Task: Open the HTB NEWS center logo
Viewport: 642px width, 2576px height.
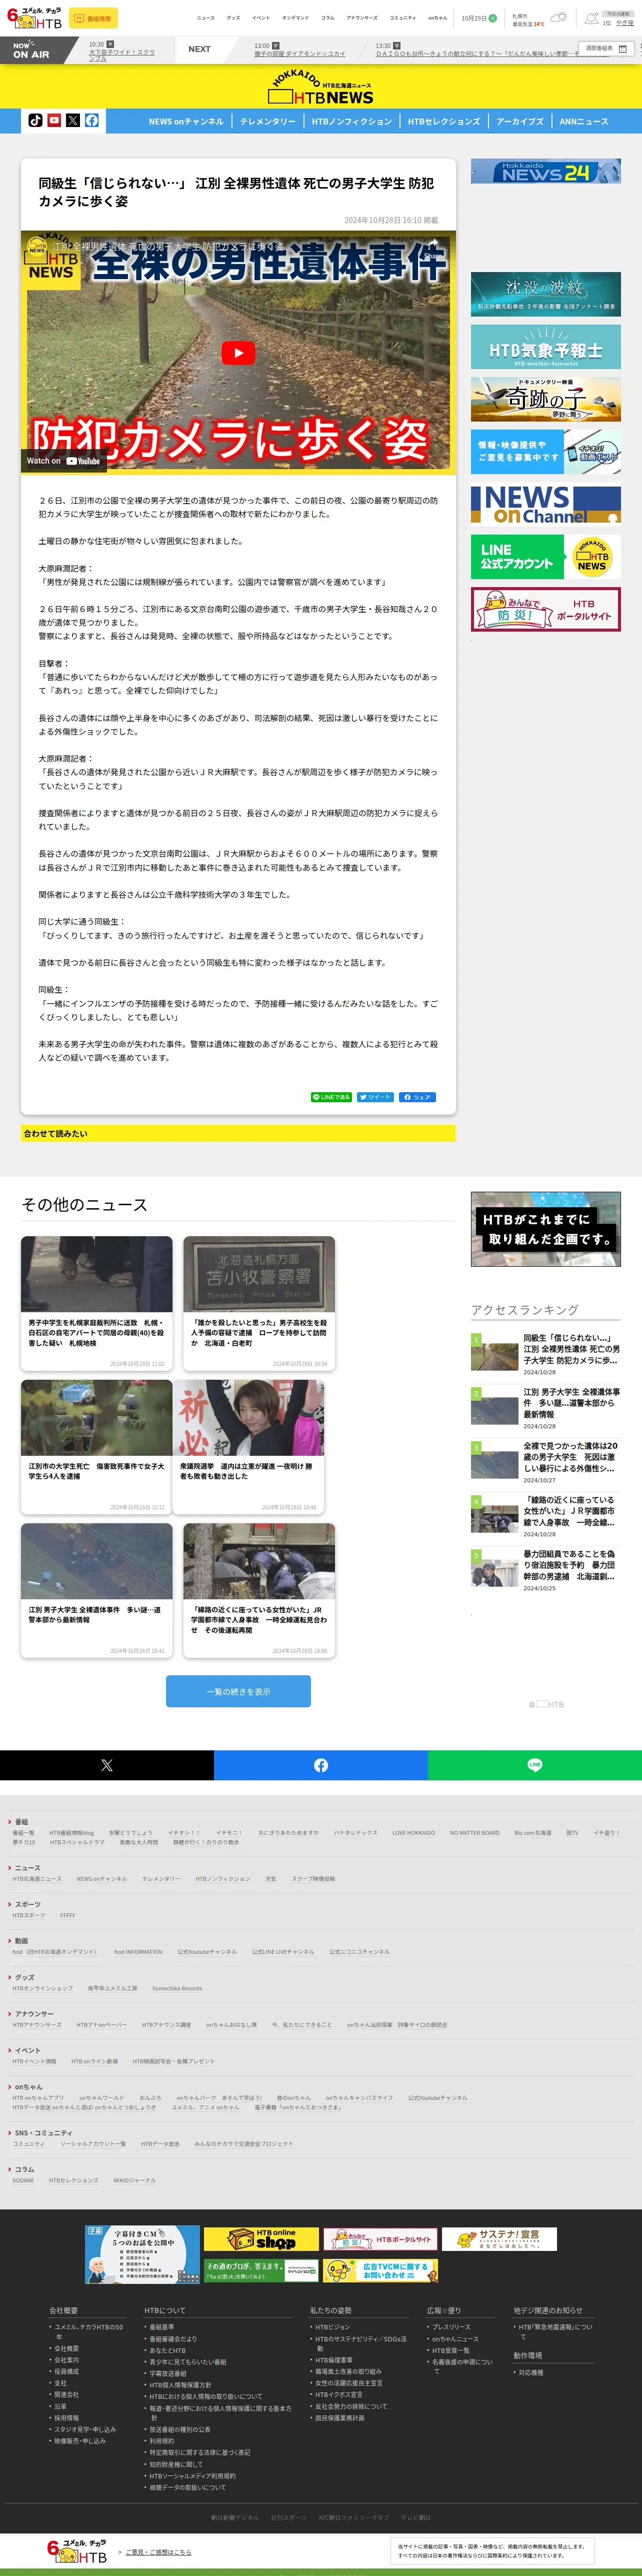Action: pos(320,88)
